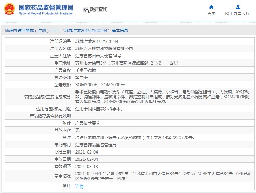Click National Medical Products Administration subtitle
Screen dimensions: 256x193
(46, 13)
